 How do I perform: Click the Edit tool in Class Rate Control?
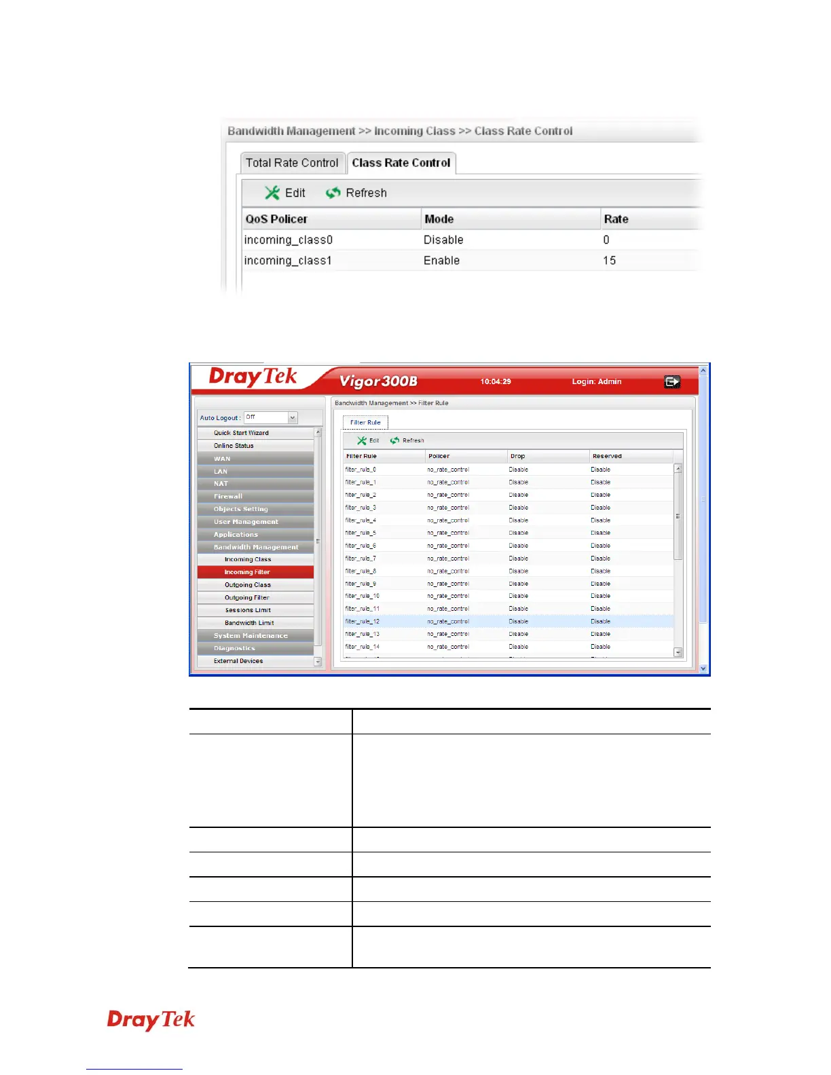[284, 193]
